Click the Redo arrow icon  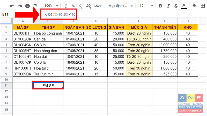[x=20, y=6]
